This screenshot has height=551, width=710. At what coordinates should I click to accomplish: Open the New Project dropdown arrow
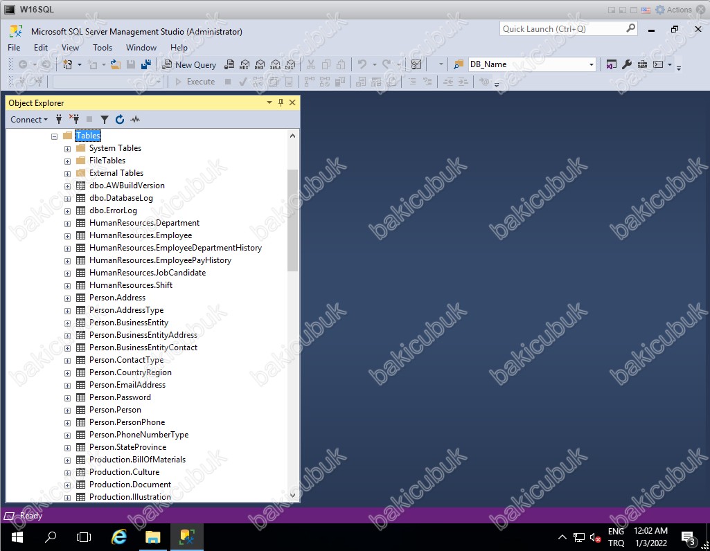(79, 64)
